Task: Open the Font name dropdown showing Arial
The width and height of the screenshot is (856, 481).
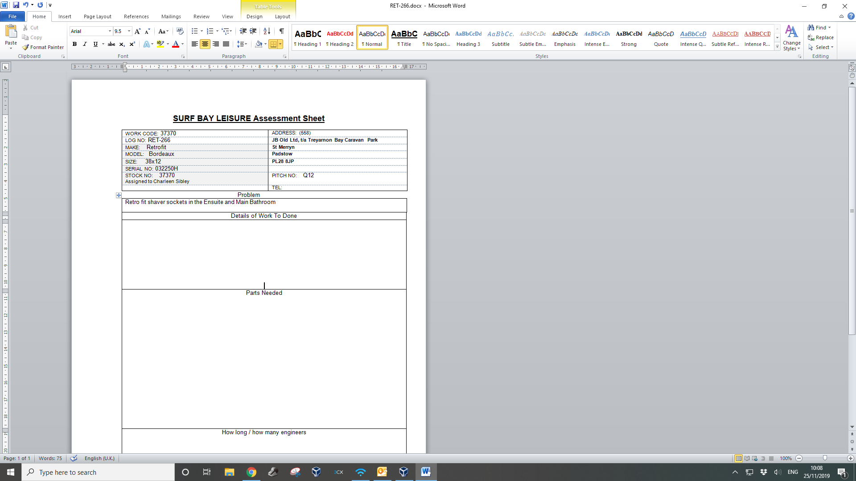Action: [110, 31]
